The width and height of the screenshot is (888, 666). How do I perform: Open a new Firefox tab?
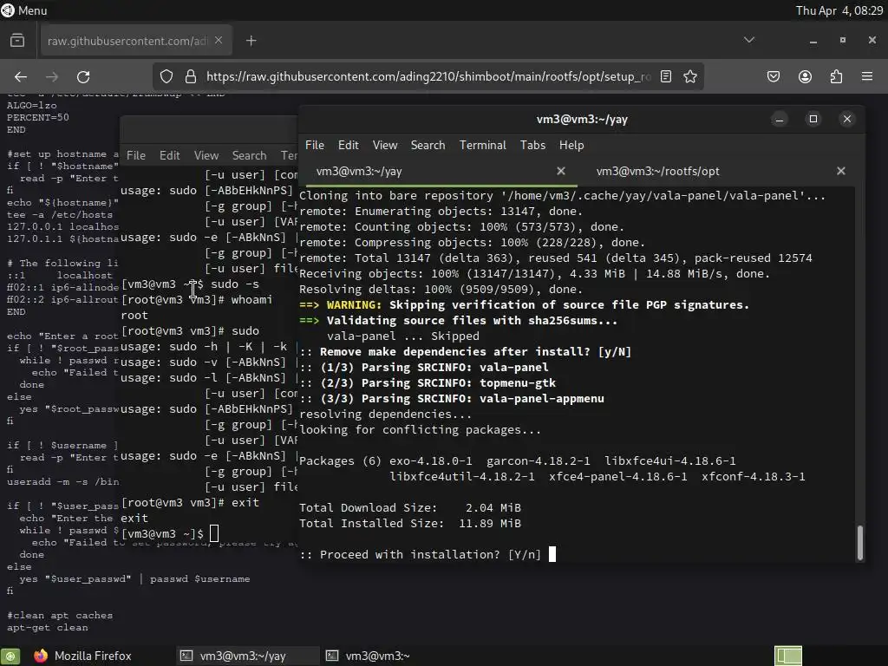coord(251,41)
